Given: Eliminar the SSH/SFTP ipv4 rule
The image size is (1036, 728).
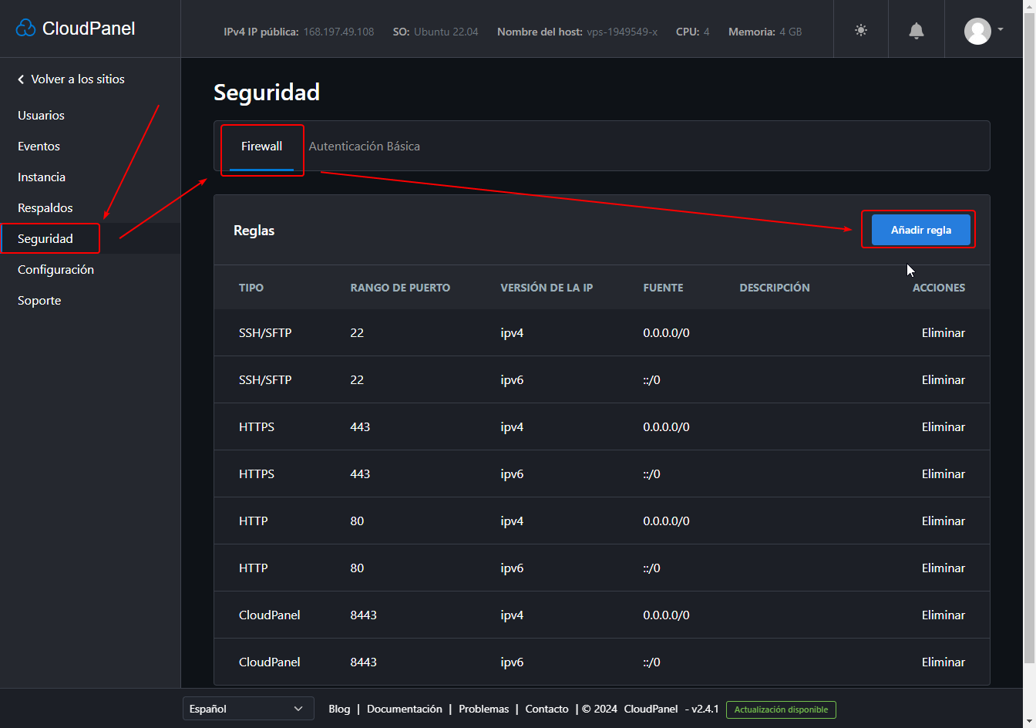Looking at the screenshot, I should pyautogui.click(x=943, y=333).
